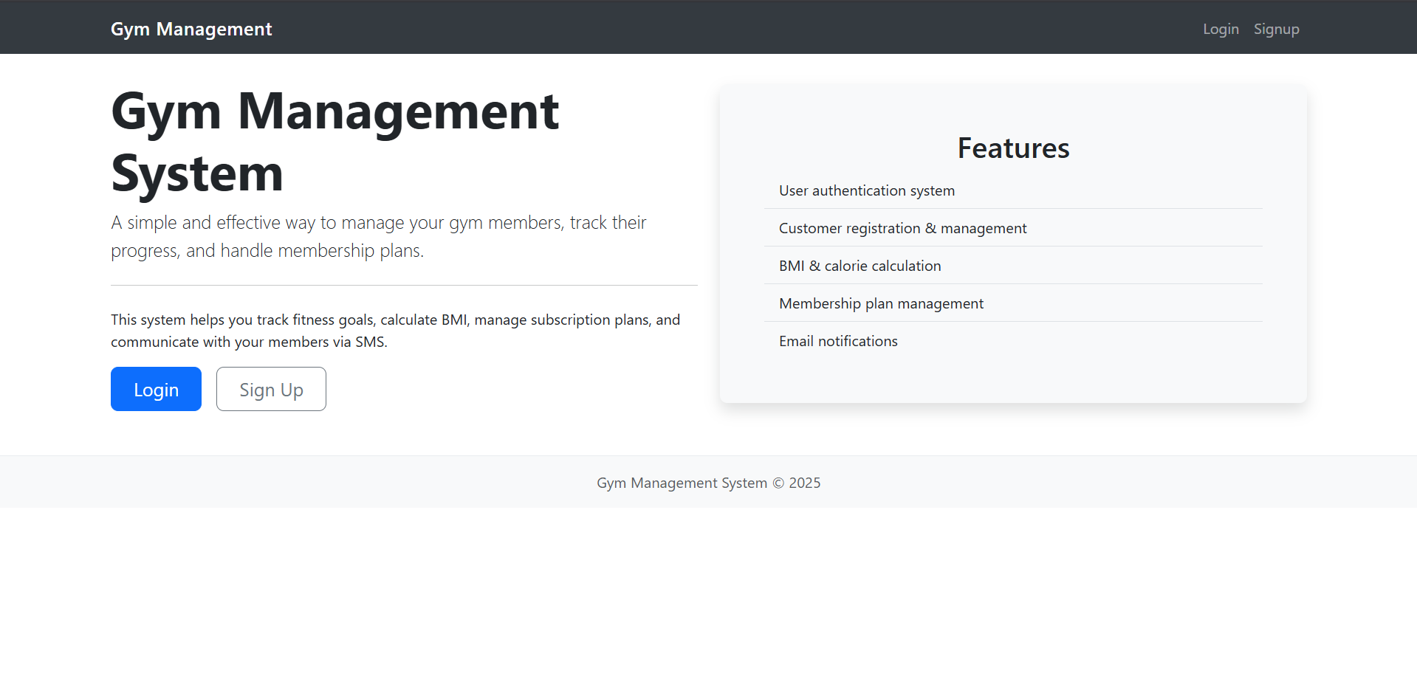
Task: Click the Gym Management navbar brand
Action: [191, 29]
